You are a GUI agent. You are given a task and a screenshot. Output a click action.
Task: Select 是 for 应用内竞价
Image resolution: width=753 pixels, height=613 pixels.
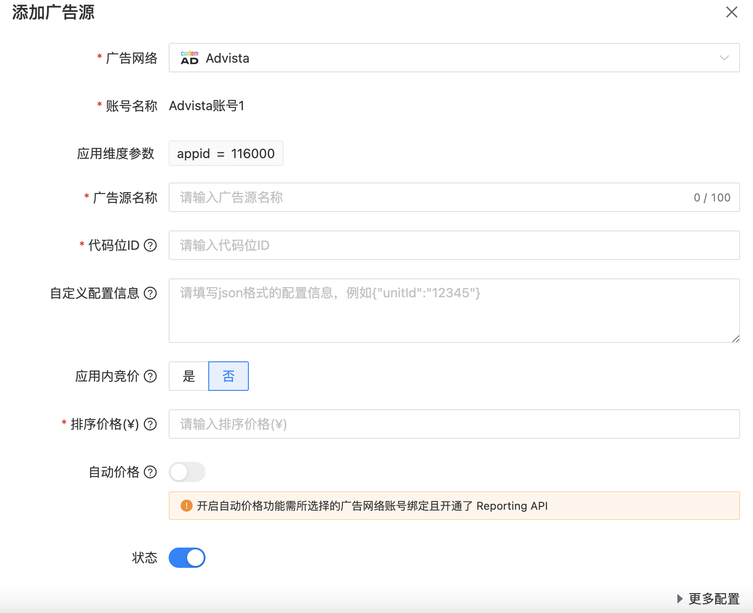tap(189, 376)
